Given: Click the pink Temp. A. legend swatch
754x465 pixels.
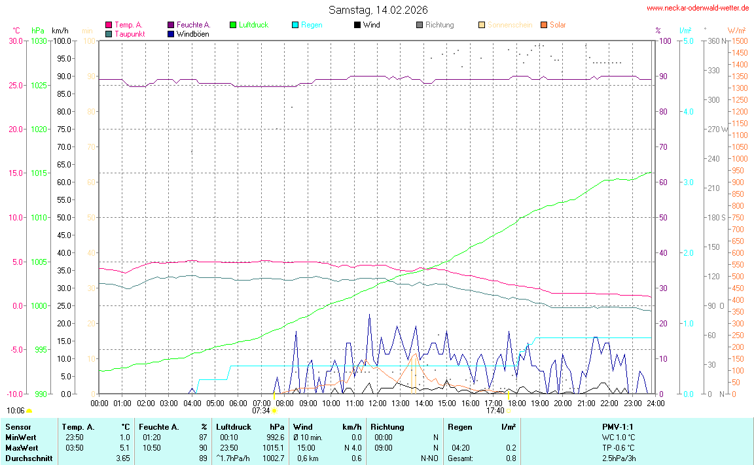Looking at the screenshot, I should pyautogui.click(x=109, y=25).
